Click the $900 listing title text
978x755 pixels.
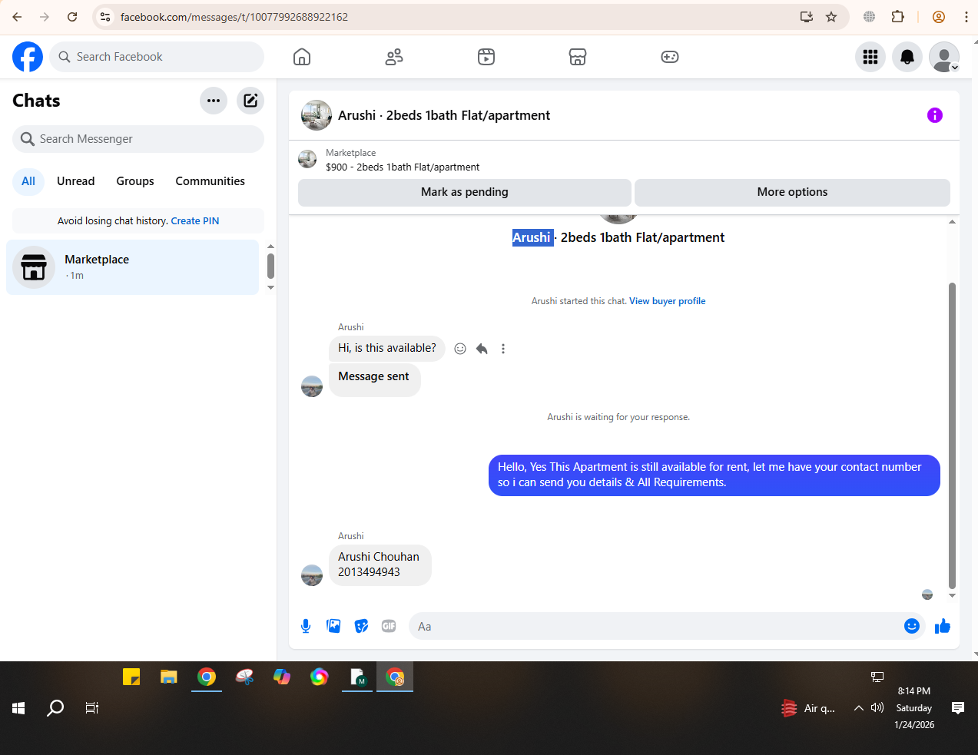point(403,167)
